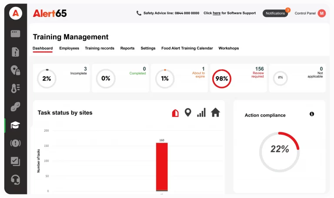Image resolution: width=334 pixels, height=198 pixels.
Task: Open the checklist tasks sidebar icon
Action: tap(15, 161)
